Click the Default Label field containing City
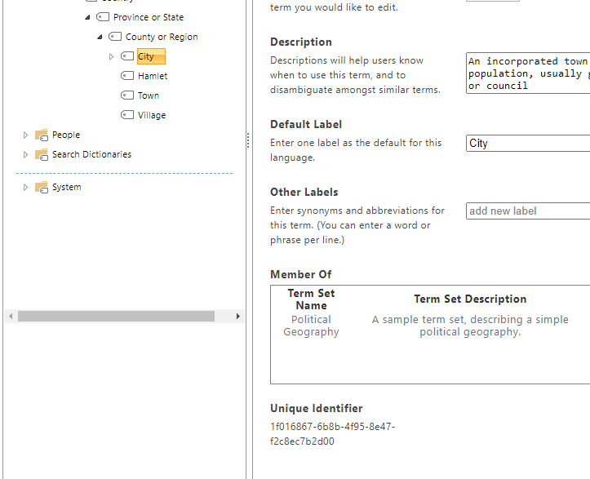This screenshot has height=479, width=590. click(x=528, y=144)
